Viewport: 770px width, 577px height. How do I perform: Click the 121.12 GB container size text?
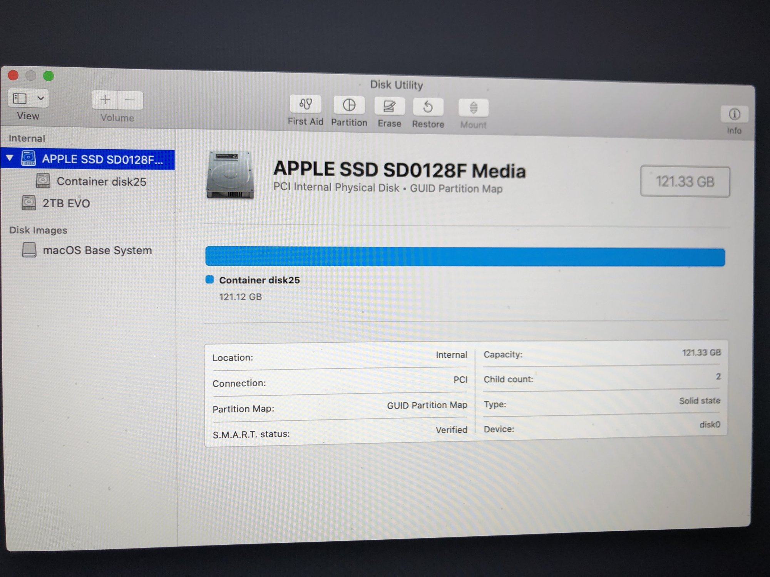tap(240, 297)
